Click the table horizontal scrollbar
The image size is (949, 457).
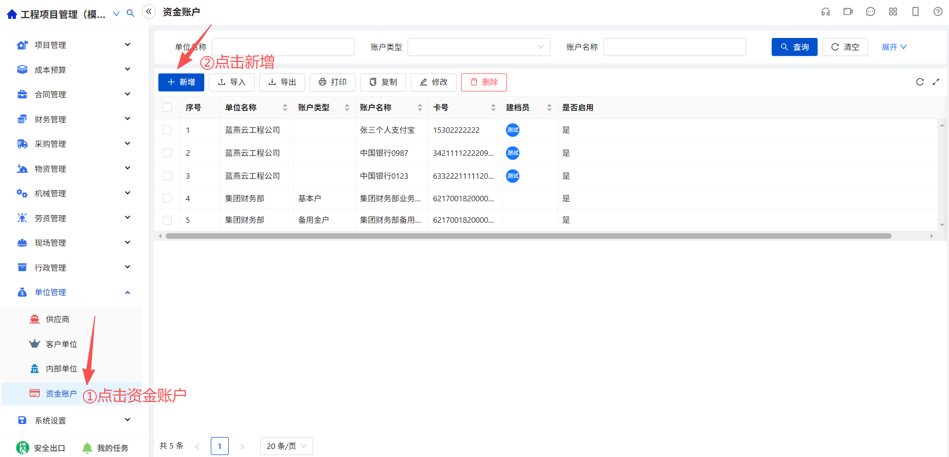coord(528,236)
